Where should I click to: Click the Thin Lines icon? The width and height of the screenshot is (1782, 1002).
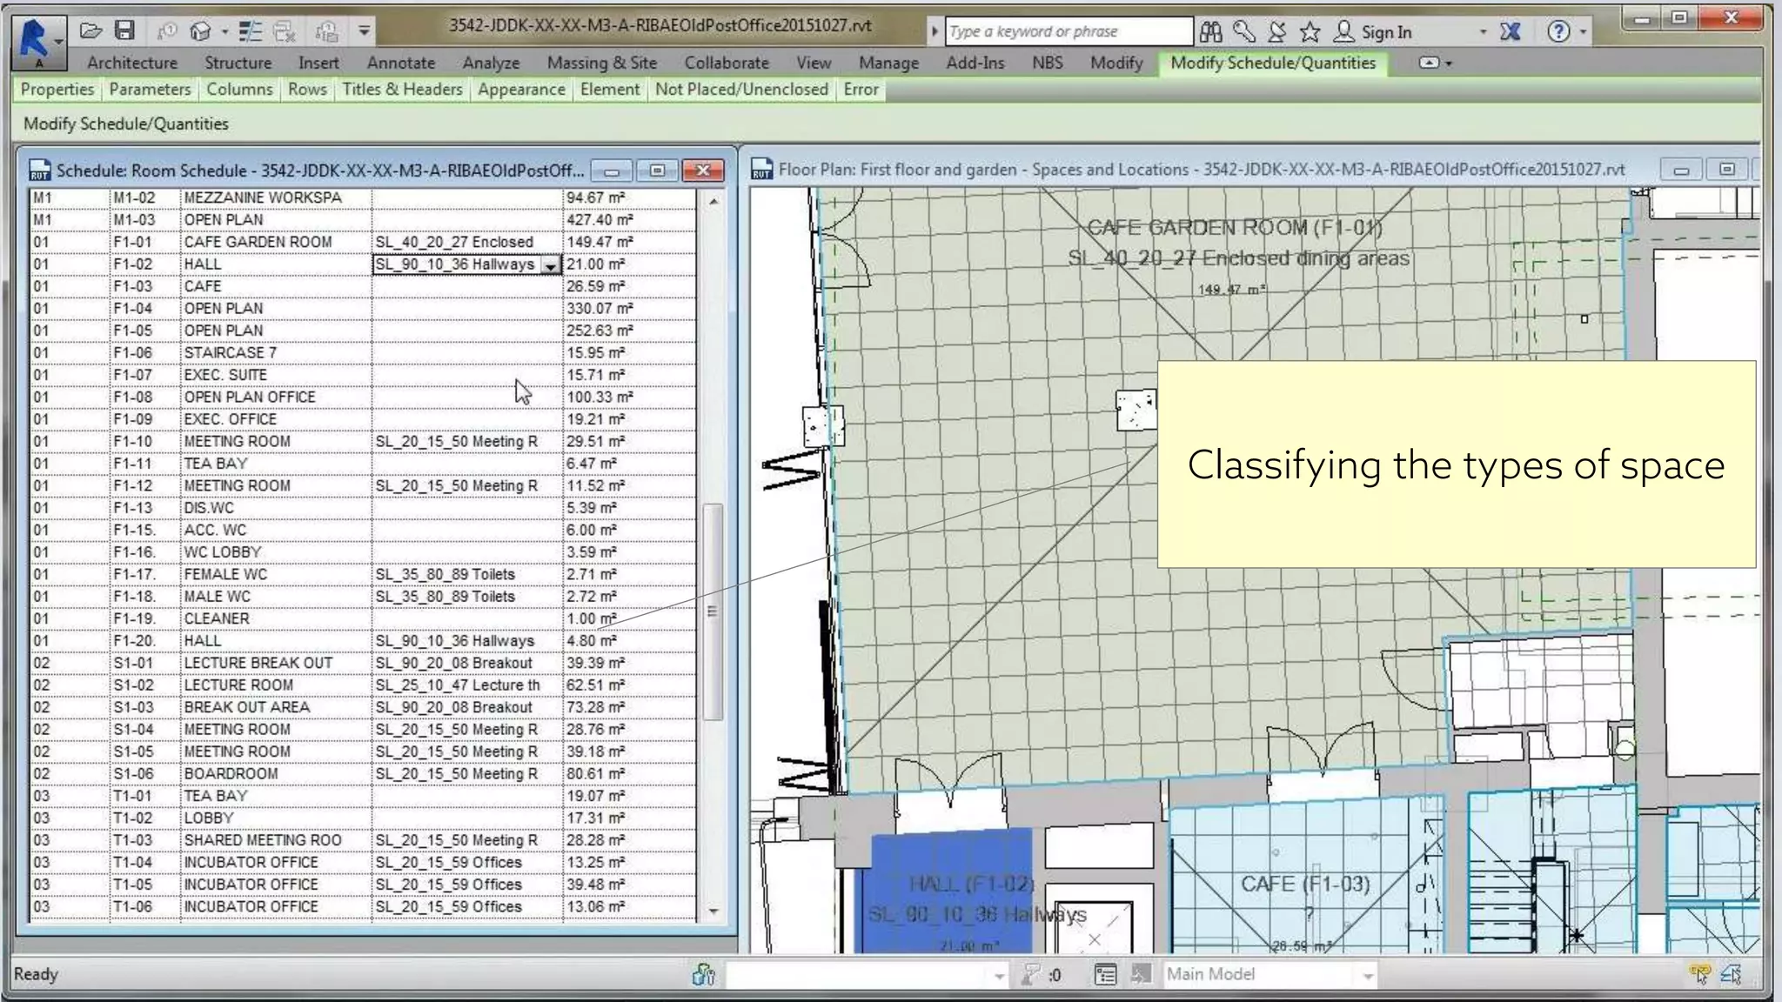coord(251,31)
